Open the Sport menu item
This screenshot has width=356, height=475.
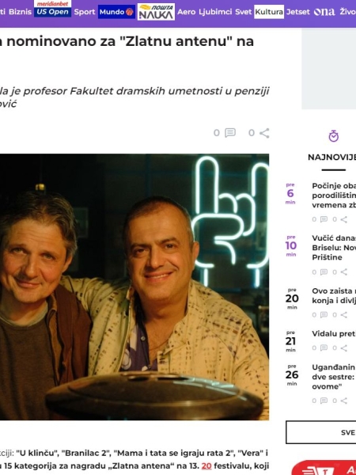[x=85, y=12]
